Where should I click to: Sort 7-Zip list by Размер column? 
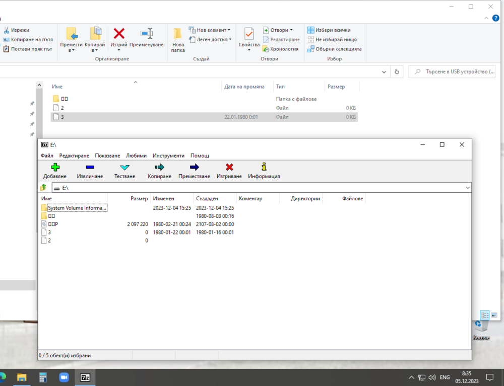[x=139, y=199]
